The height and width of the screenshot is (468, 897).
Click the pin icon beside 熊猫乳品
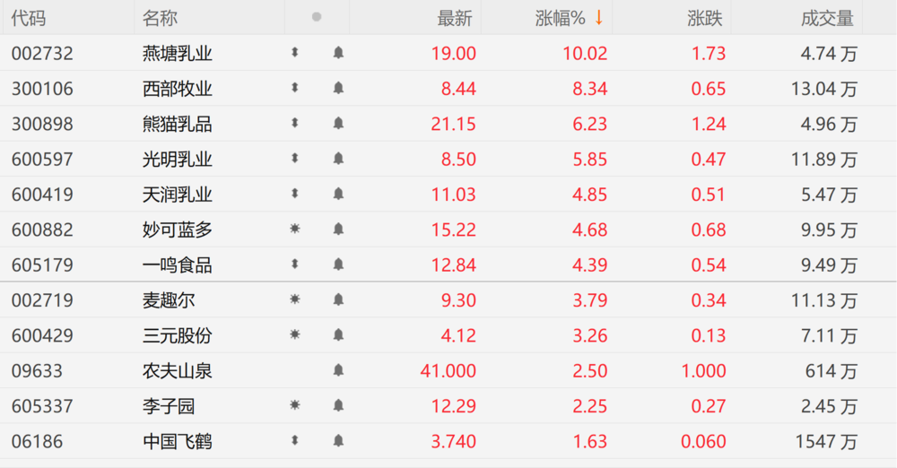point(294,123)
